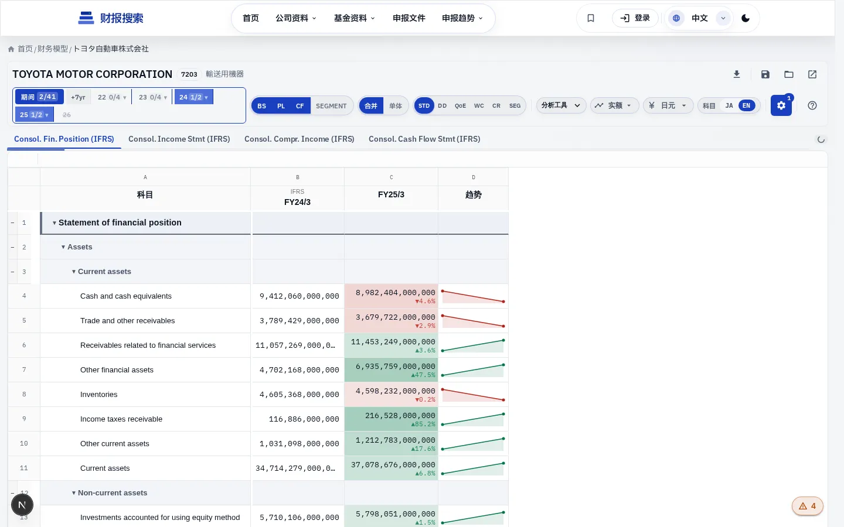Open 申报趋势 dropdown menu
This screenshot has width=844, height=527.
tap(462, 18)
